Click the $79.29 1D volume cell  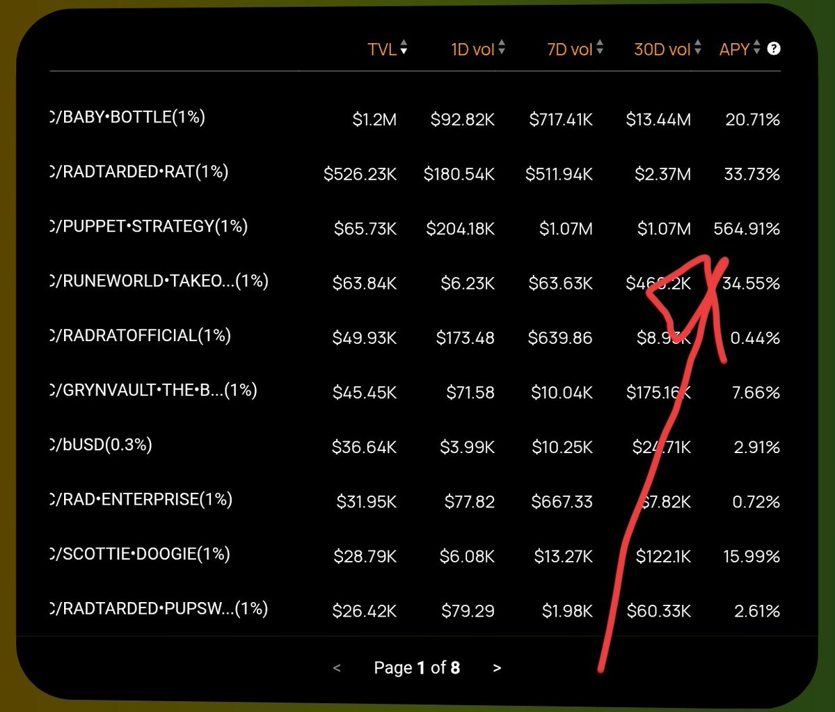click(x=468, y=611)
